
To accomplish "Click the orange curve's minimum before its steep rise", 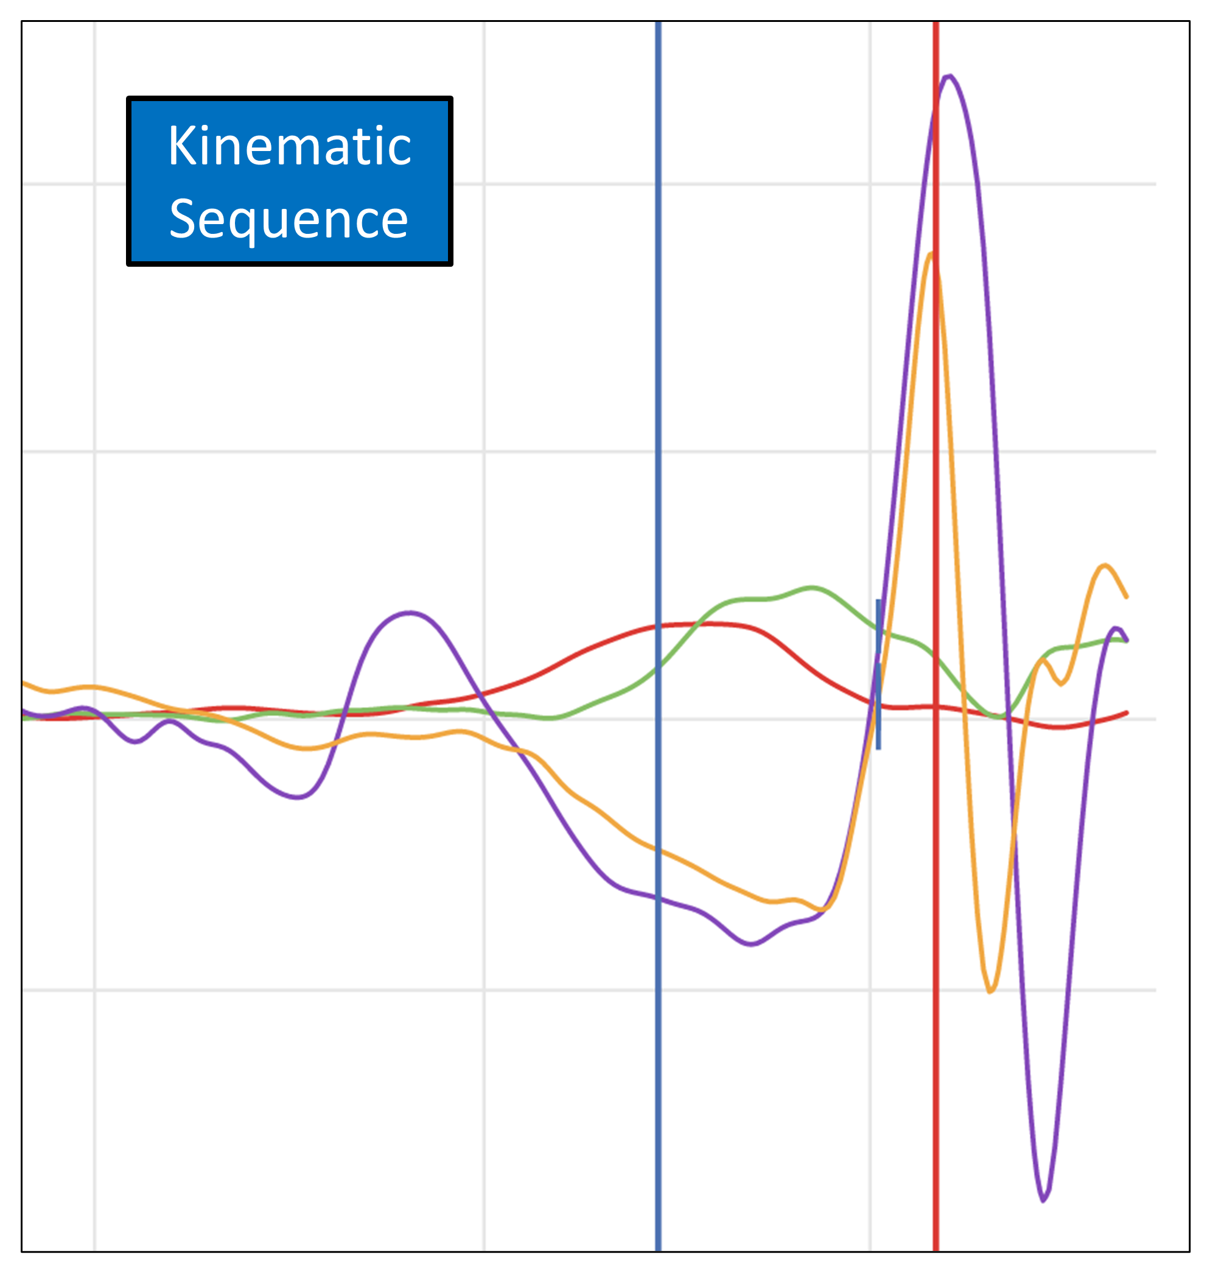I will [x=822, y=910].
